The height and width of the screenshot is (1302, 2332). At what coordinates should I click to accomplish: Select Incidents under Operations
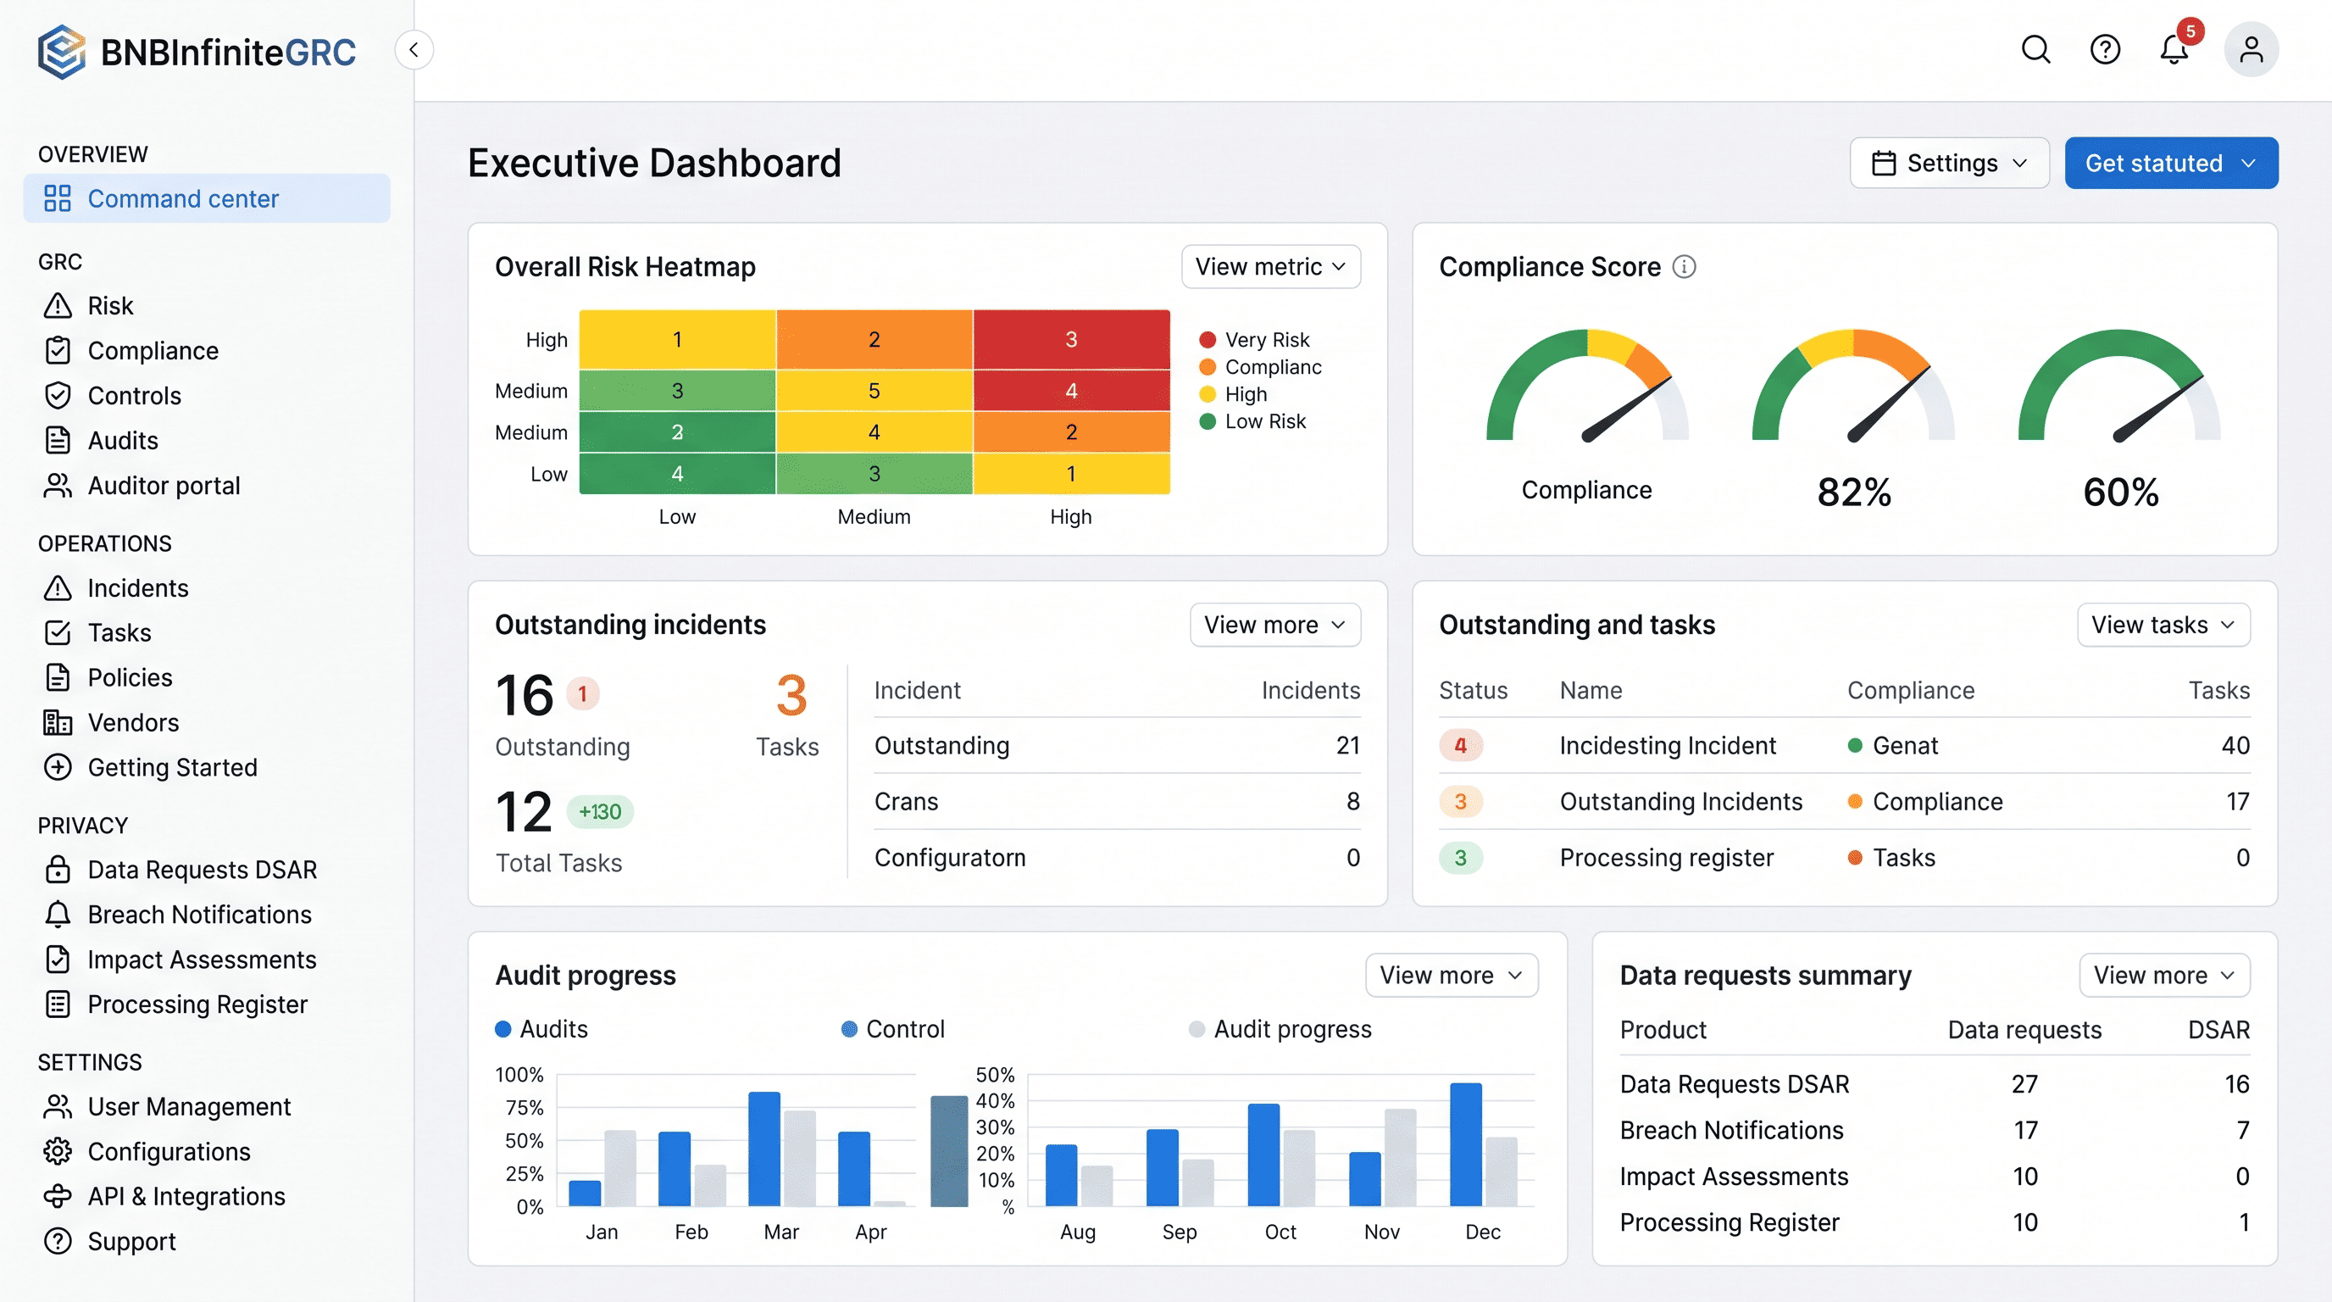pyautogui.click(x=138, y=587)
